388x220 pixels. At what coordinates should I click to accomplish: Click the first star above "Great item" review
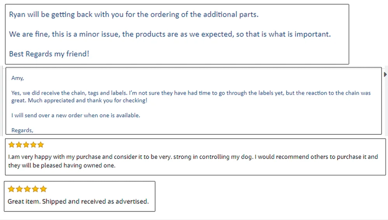pyautogui.click(x=11, y=189)
